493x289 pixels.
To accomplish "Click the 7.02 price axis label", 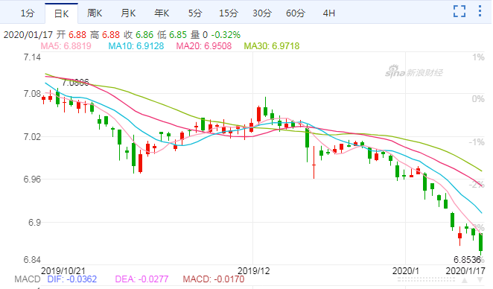I will pyautogui.click(x=32, y=137).
